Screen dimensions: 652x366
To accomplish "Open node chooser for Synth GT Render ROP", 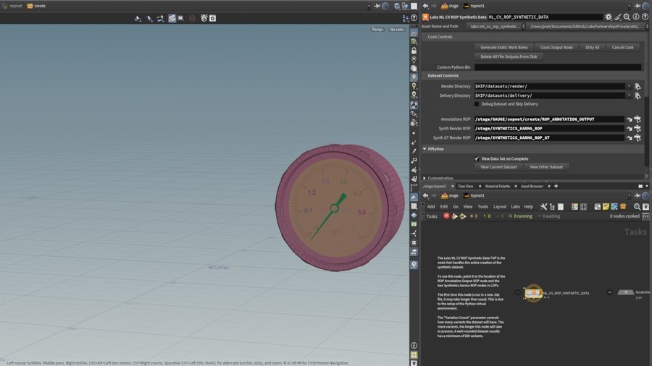I will (638, 137).
